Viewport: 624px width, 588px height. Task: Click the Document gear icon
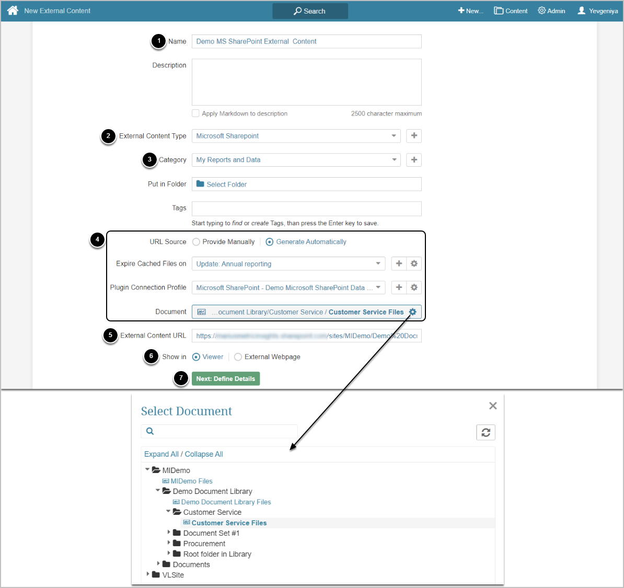tap(413, 312)
